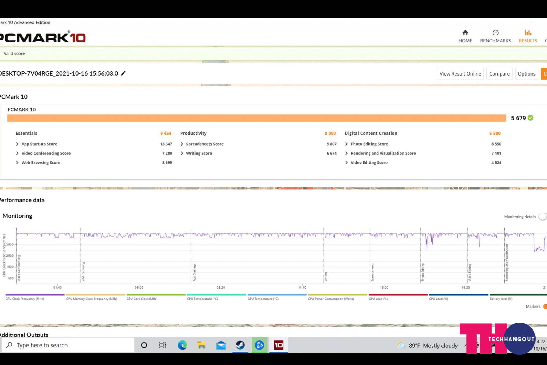Switch to PCMark 10 taskbar icon

279,345
